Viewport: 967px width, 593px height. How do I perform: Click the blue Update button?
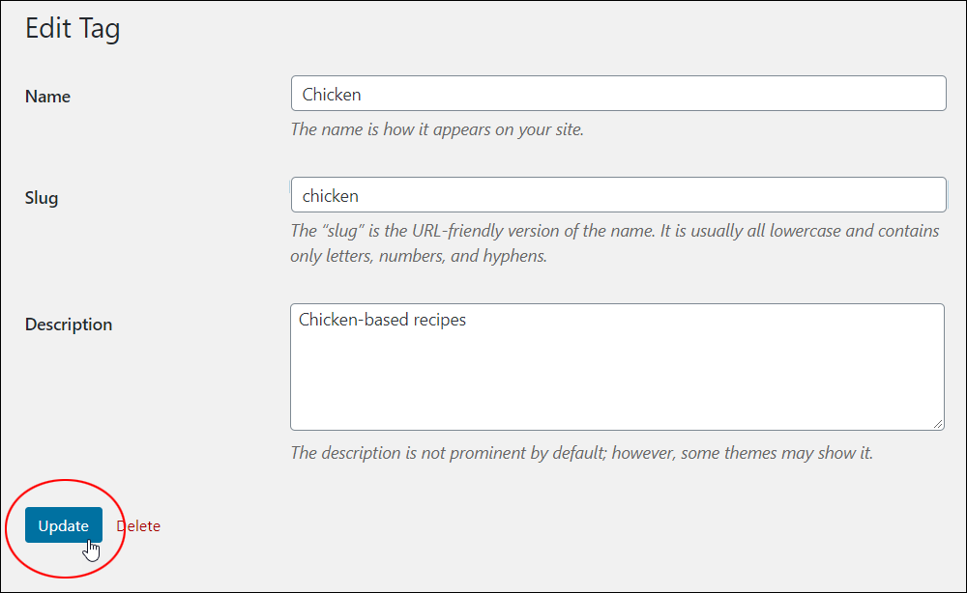pyautogui.click(x=64, y=525)
